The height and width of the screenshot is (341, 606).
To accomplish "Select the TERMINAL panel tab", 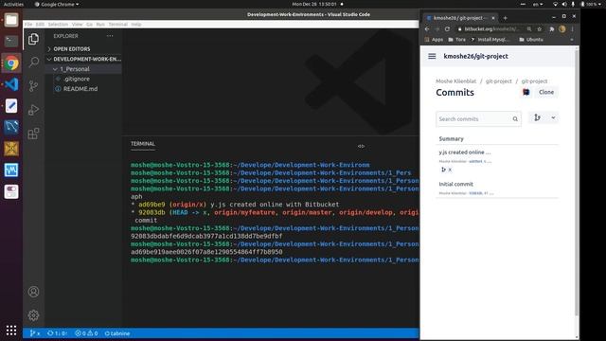I will pos(143,144).
